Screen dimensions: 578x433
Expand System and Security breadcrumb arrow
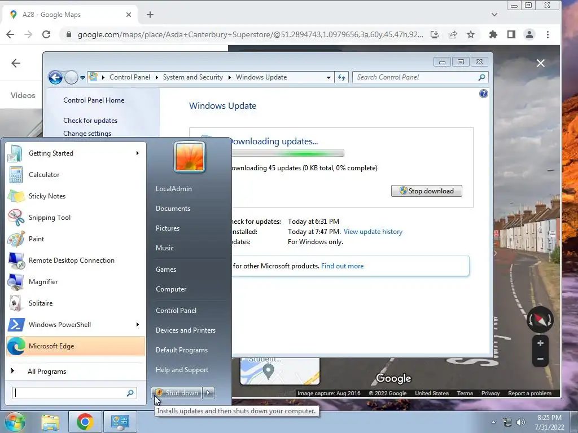(230, 77)
